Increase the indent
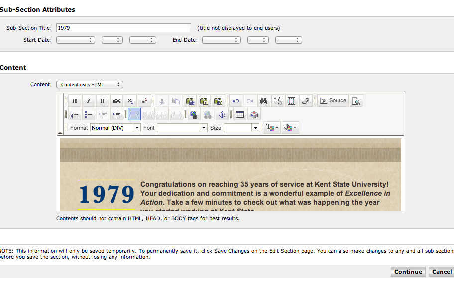 116,115
